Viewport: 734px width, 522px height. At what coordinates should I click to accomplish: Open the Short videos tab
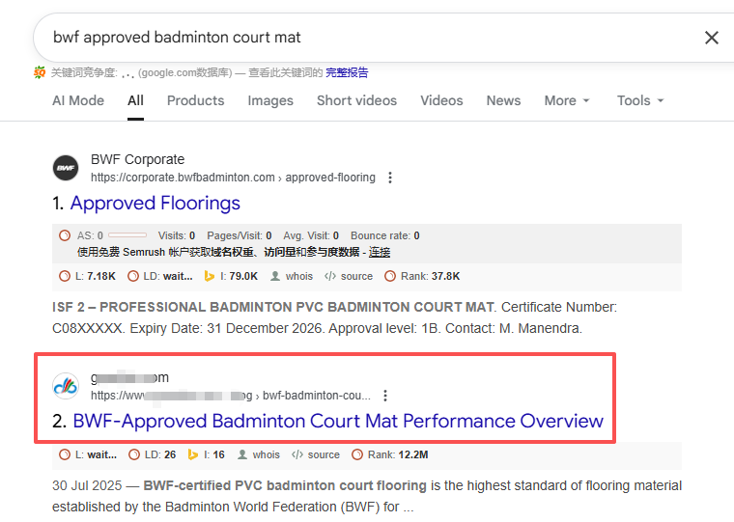[x=356, y=100]
